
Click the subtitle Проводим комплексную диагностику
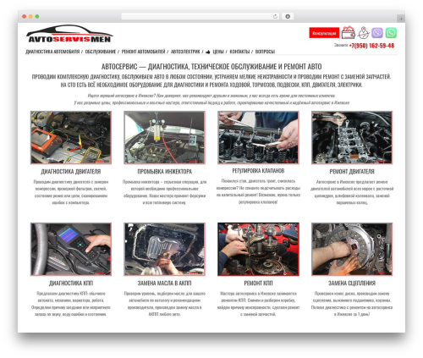click(x=211, y=76)
